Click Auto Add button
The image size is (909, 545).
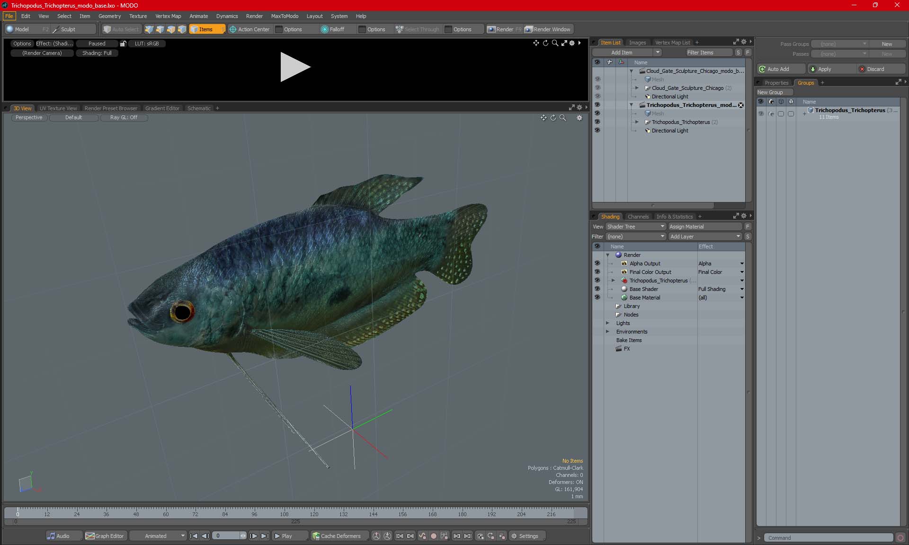coord(781,69)
